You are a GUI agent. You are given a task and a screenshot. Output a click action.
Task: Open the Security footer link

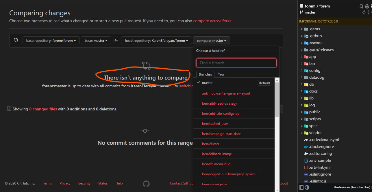tap(84, 183)
